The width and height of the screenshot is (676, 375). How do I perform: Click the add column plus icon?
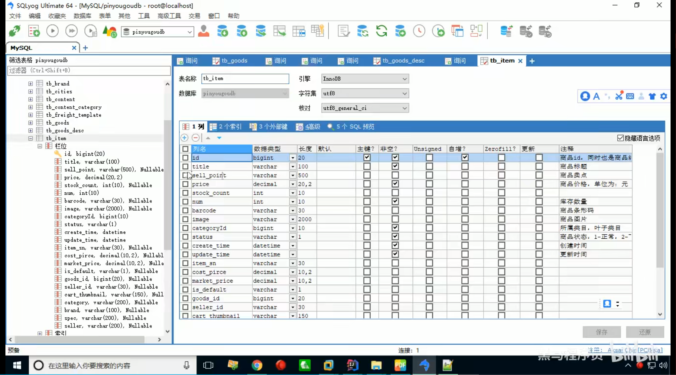[184, 138]
